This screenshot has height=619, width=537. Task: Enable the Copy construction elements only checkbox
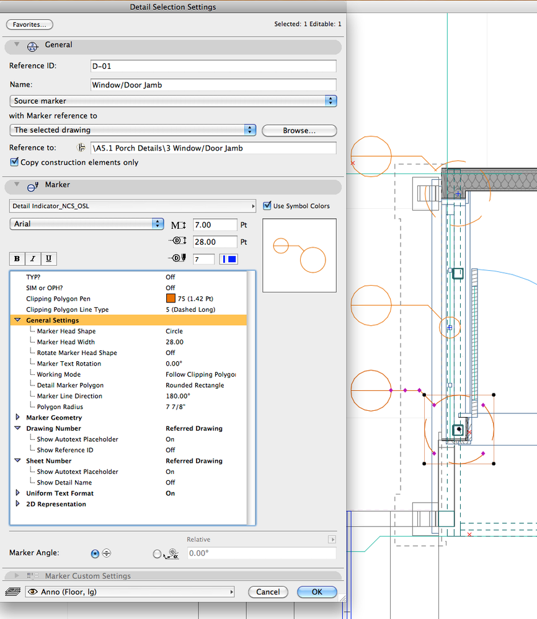(x=14, y=162)
